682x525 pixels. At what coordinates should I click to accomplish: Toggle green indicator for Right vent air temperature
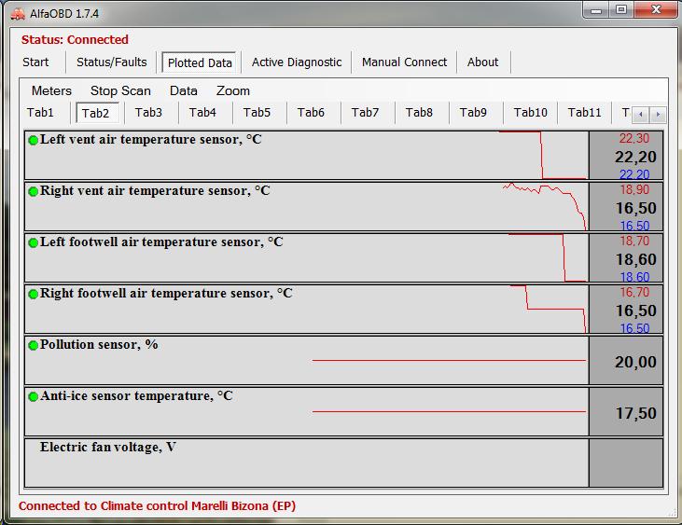33,192
